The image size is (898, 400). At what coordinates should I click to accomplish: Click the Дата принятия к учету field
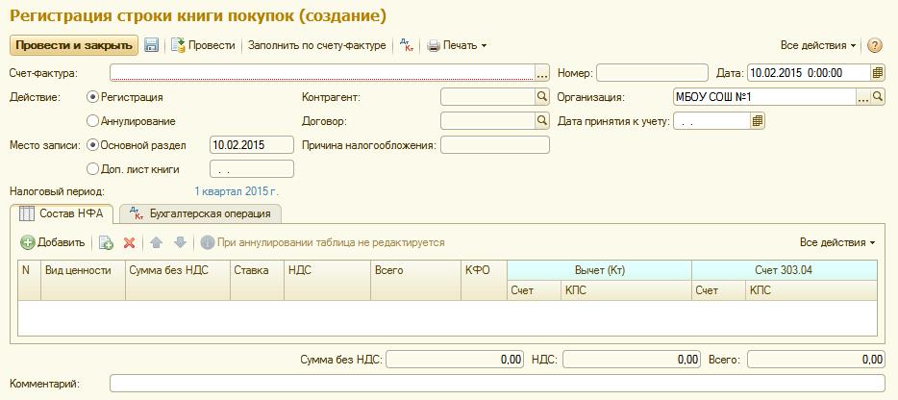tap(711, 121)
